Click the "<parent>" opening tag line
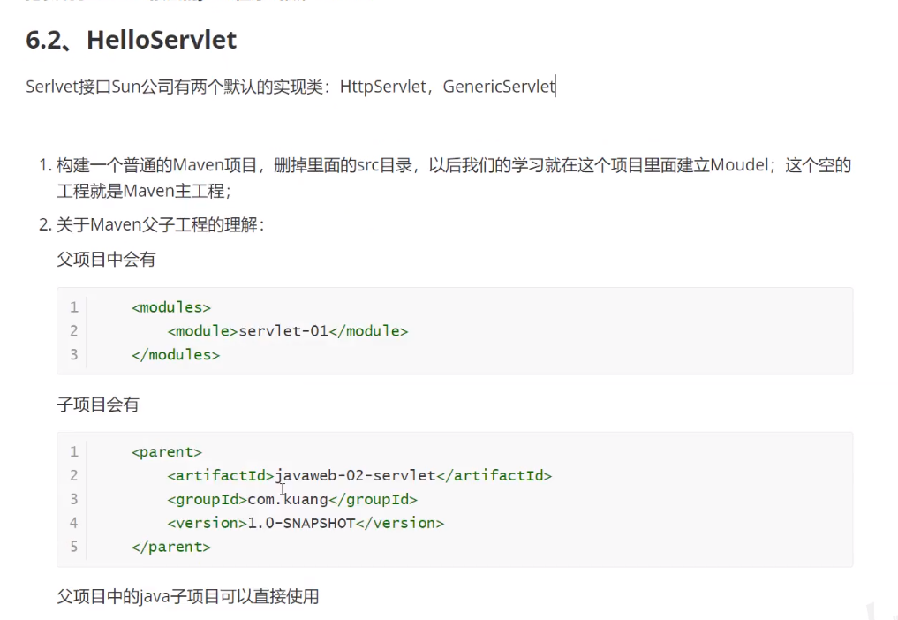The image size is (898, 620). pyautogui.click(x=167, y=452)
